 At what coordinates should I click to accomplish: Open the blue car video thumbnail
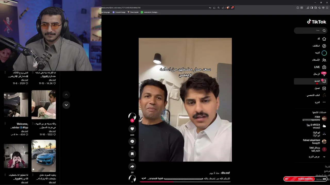44,156
